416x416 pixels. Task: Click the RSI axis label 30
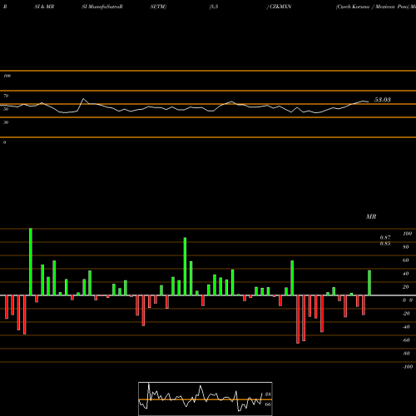[6, 122]
